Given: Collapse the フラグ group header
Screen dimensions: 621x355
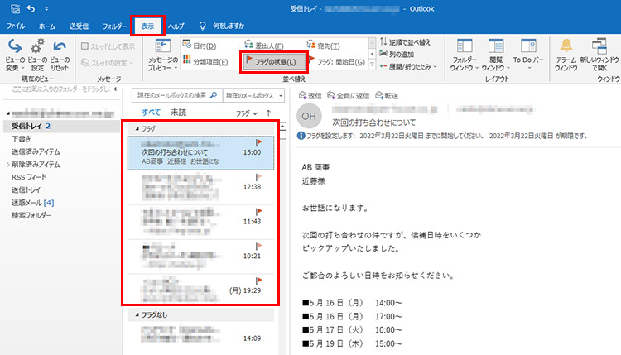Looking at the screenshot, I should (x=137, y=129).
